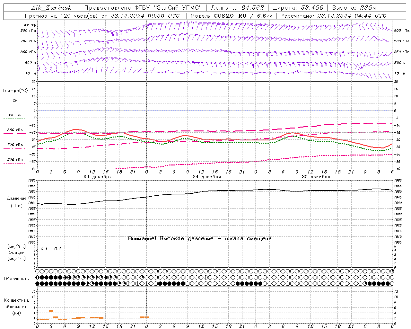Click the Тем-ра(°C) temperature axis label

(15, 91)
